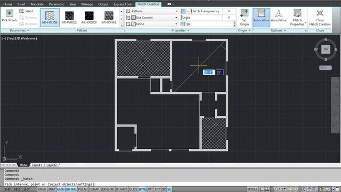
Task: Switch to the Layout1 tab
Action: (x=37, y=165)
